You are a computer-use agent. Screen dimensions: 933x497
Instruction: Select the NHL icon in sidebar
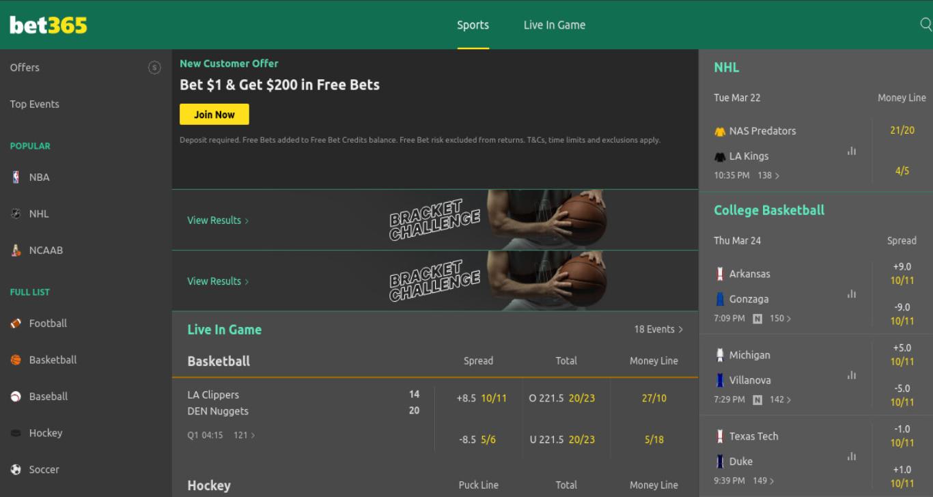pyautogui.click(x=16, y=214)
